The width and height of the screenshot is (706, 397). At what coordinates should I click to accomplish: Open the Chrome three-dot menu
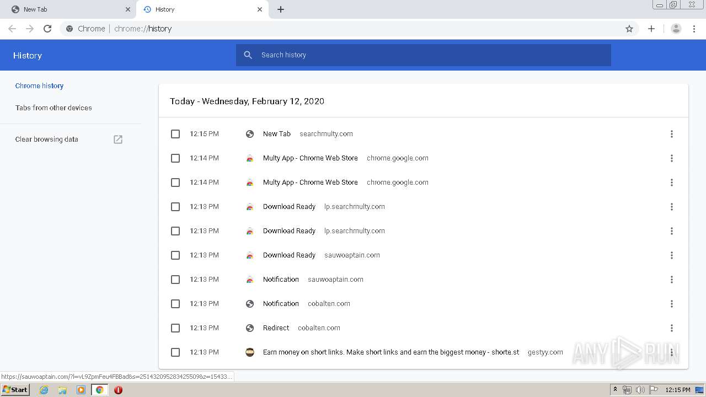click(x=694, y=29)
